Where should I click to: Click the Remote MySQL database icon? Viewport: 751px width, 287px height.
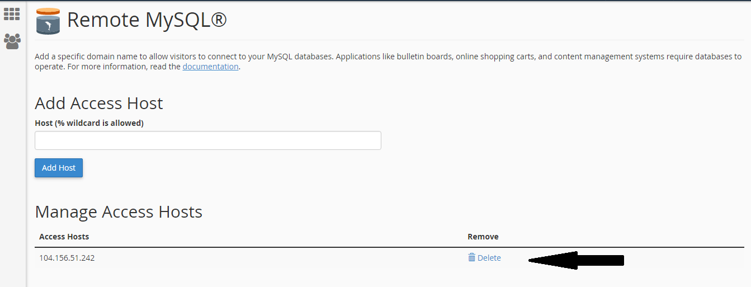[48, 21]
